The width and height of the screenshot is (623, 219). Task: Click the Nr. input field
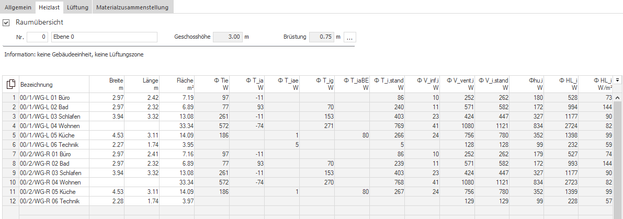38,37
